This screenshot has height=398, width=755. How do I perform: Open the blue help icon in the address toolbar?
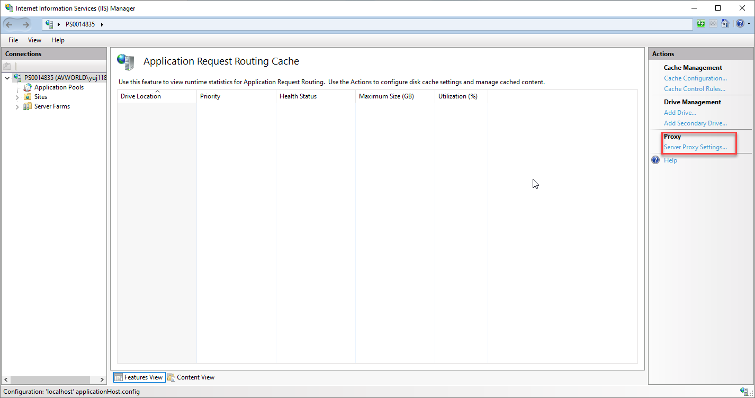(740, 24)
